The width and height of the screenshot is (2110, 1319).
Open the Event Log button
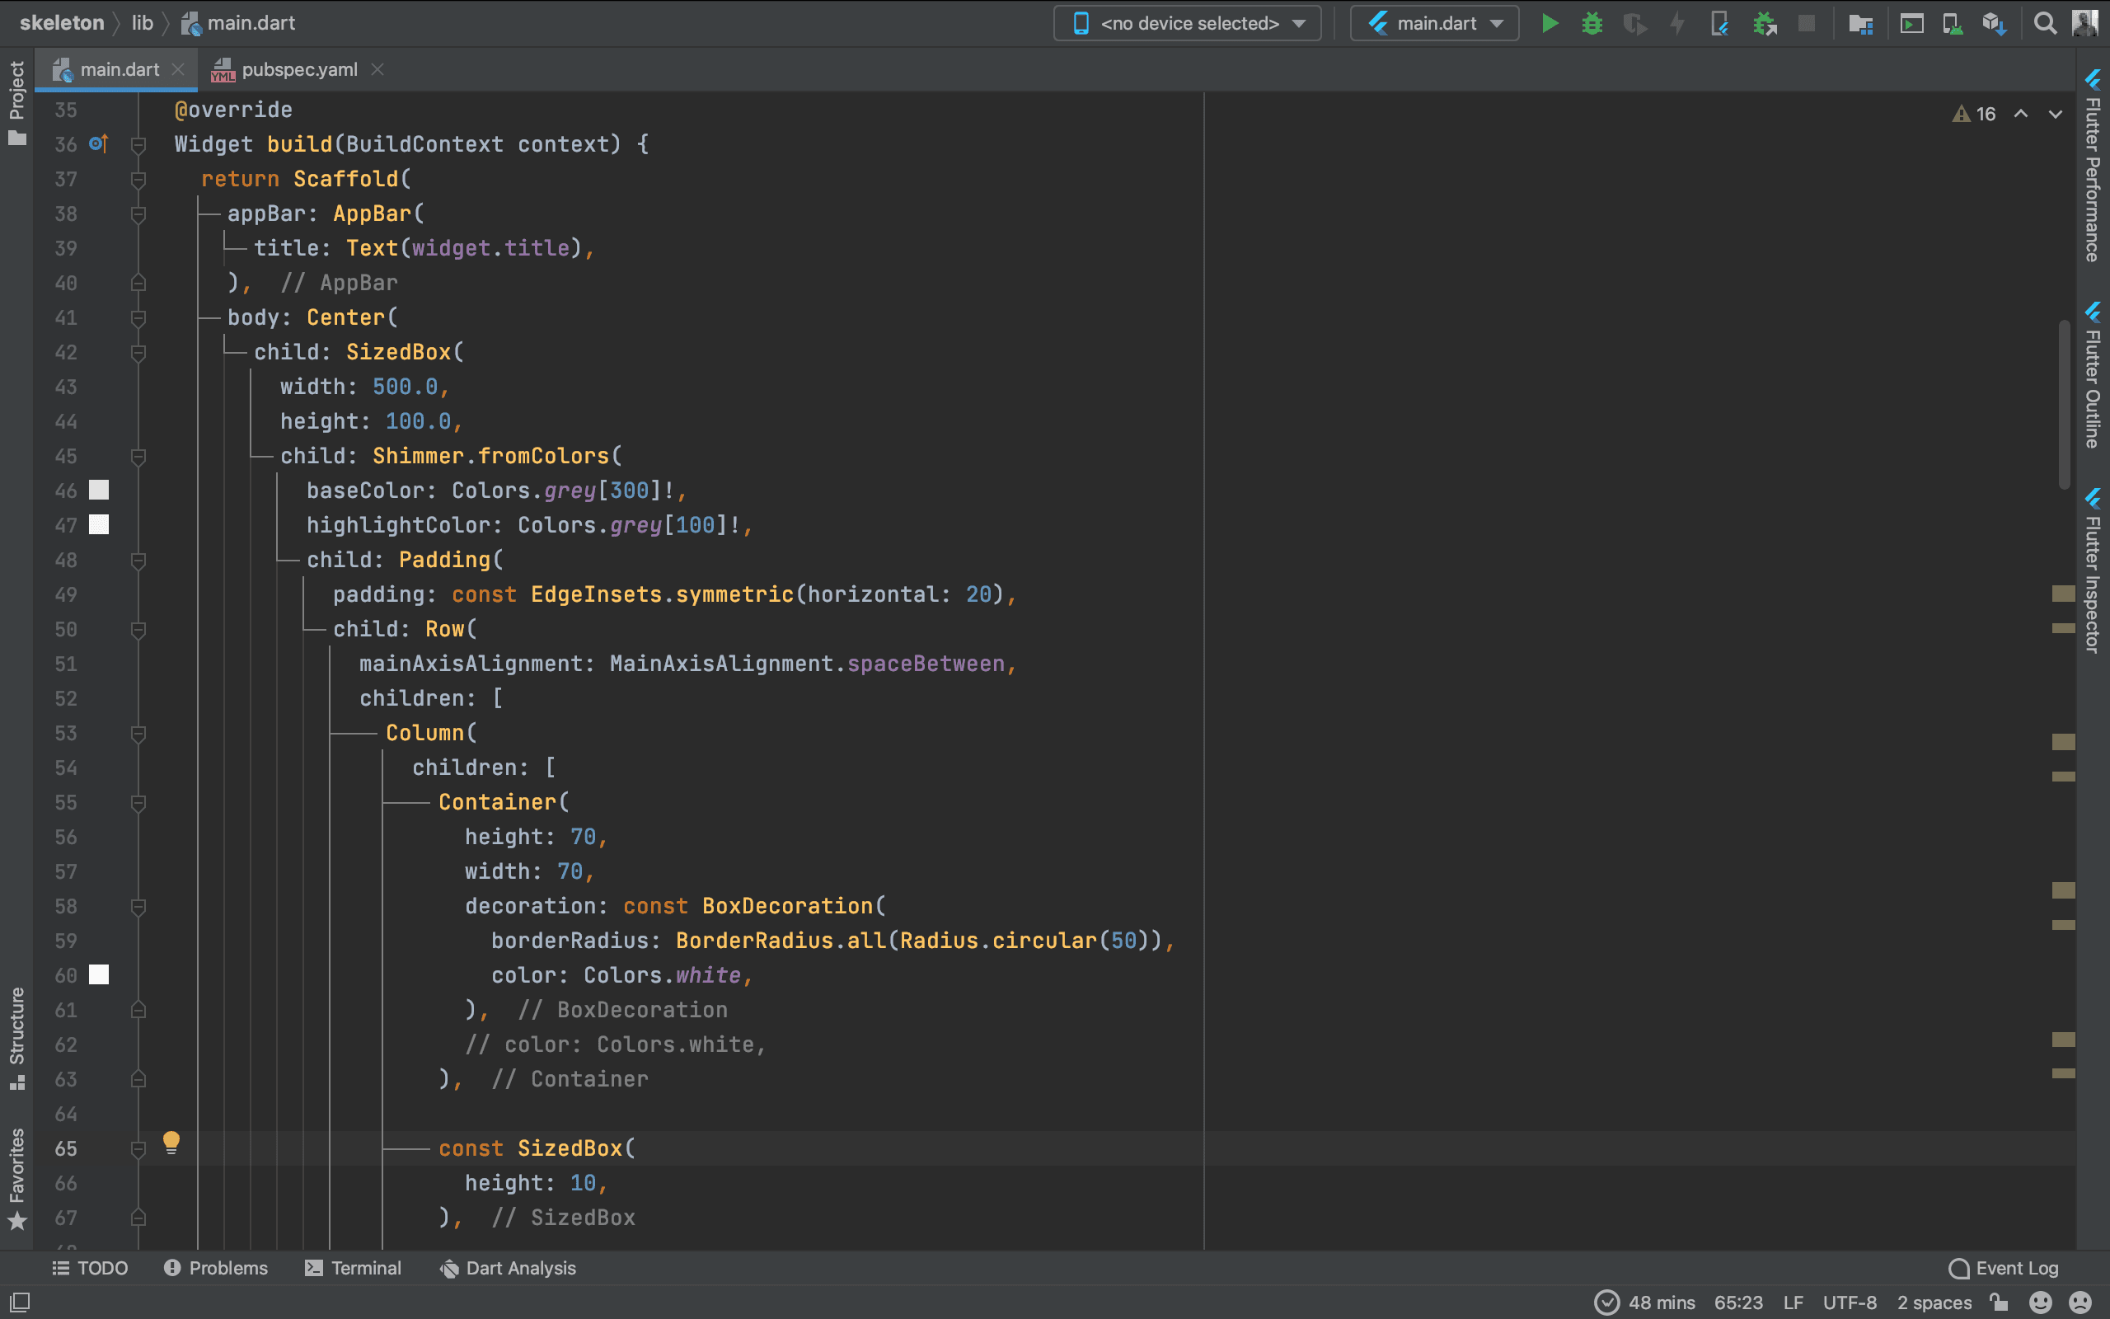point(2003,1268)
